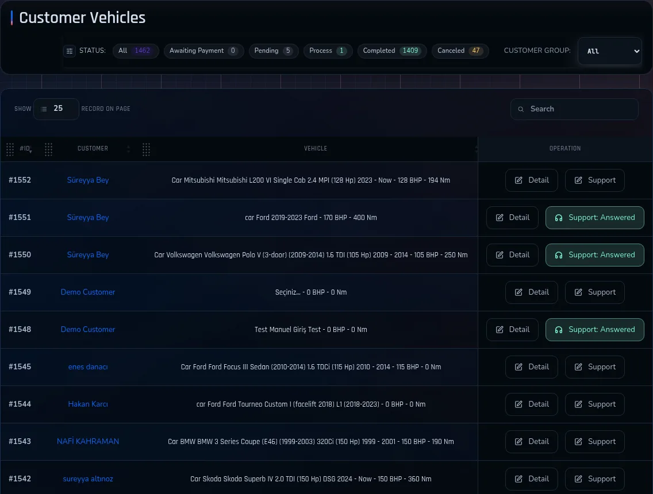Click the drag grip icon before VEHICLE column
This screenshot has height=494, width=653.
146,149
